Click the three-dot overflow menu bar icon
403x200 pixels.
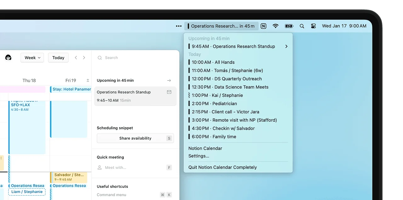coord(179,26)
